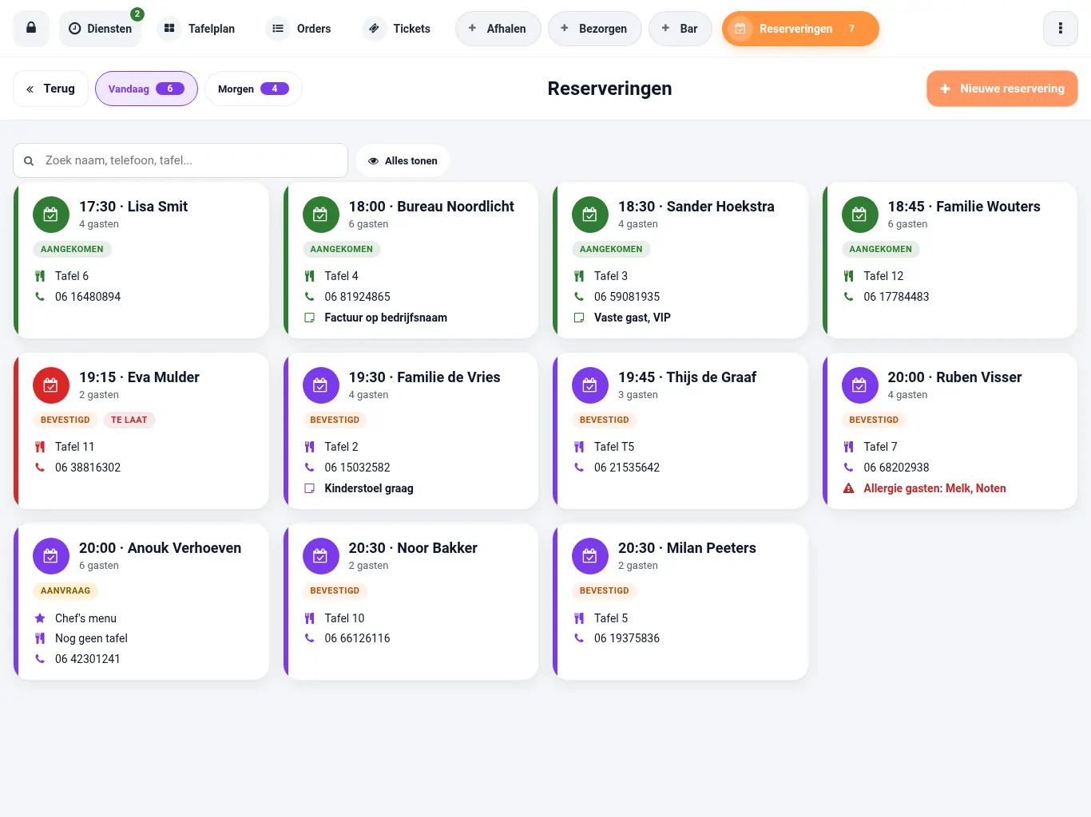This screenshot has width=1091, height=817.
Task: Click 'Nog geen tafel' text
Action: tap(91, 638)
